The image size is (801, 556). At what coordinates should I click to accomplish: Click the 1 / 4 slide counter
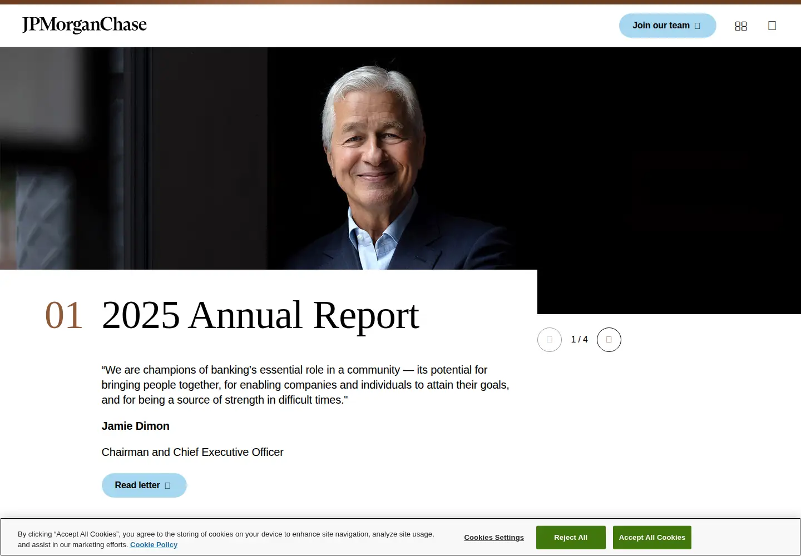click(x=579, y=340)
